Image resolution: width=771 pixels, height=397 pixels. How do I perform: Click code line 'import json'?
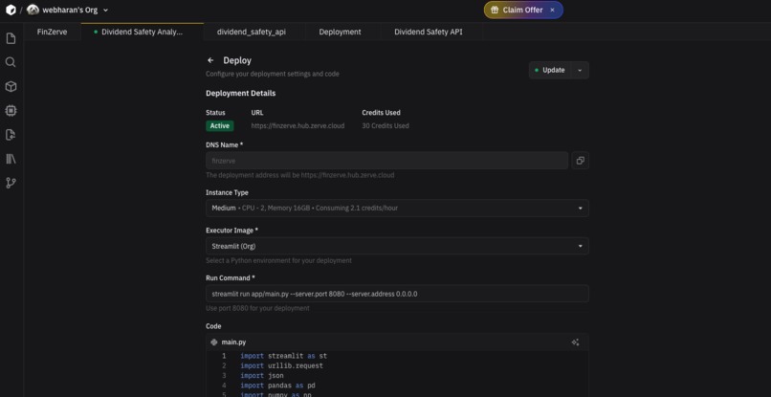click(262, 376)
